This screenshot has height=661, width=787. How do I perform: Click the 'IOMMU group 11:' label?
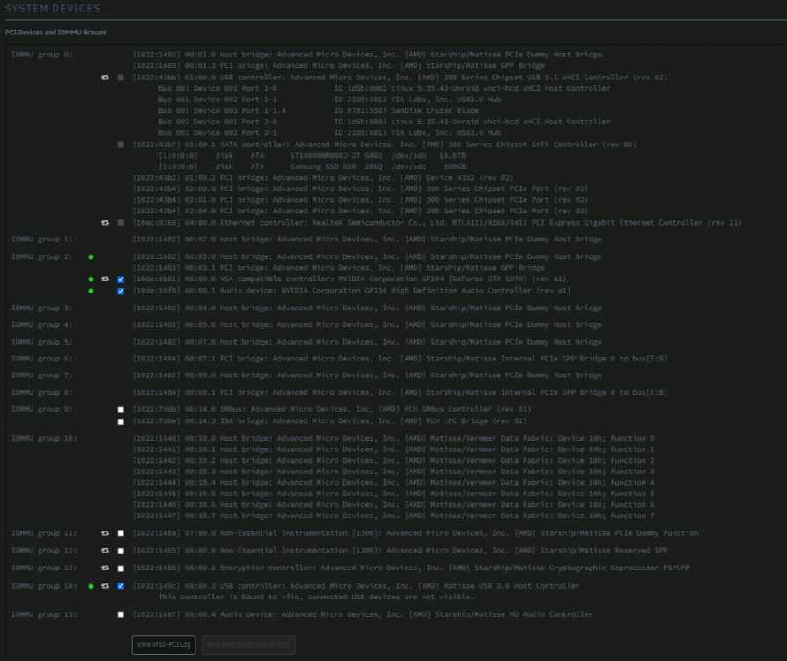44,533
